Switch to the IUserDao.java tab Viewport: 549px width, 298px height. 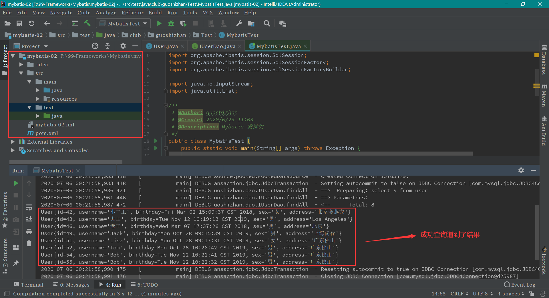click(217, 46)
